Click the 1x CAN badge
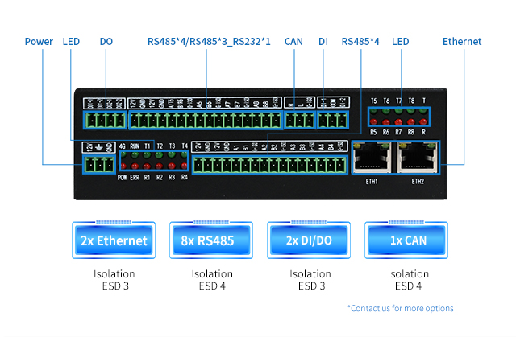The image size is (516, 337). pos(406,240)
